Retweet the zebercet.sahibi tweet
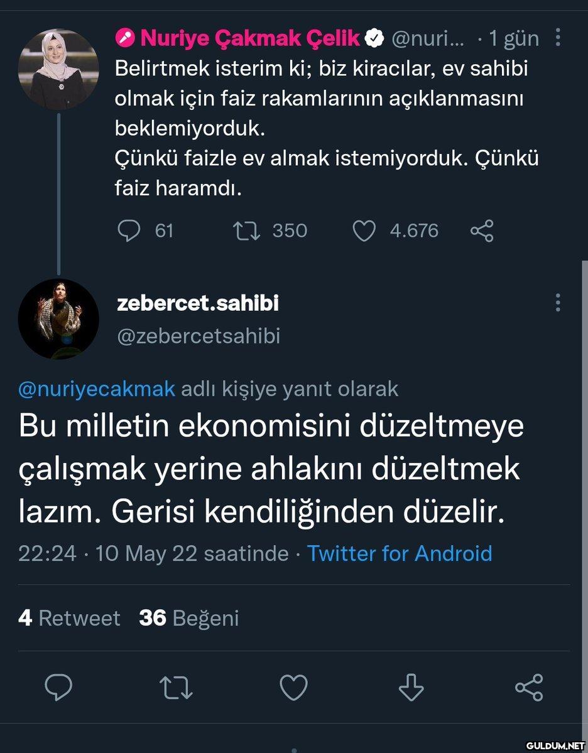 click(x=177, y=688)
